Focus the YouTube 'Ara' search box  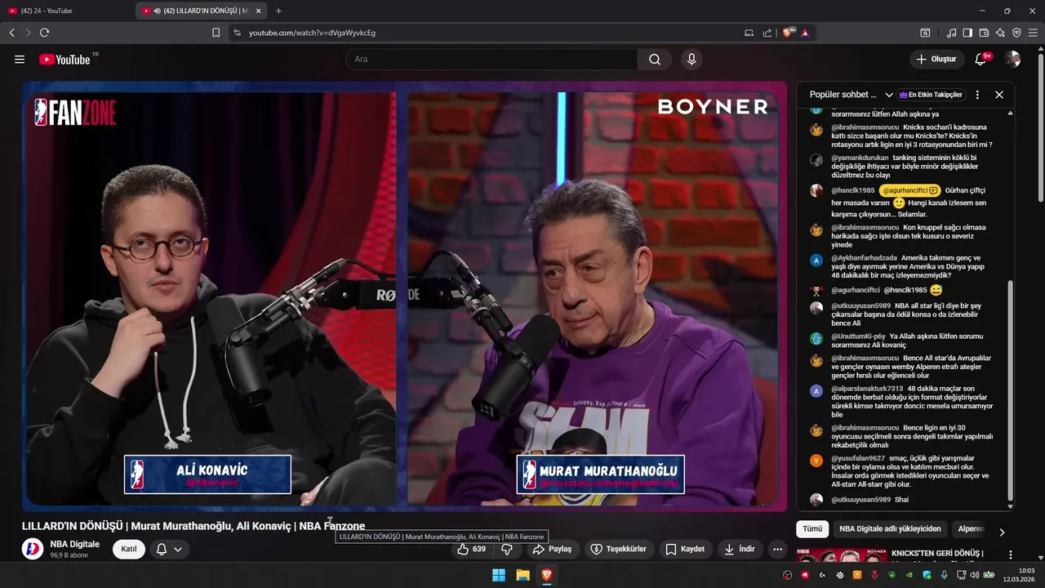(x=492, y=60)
